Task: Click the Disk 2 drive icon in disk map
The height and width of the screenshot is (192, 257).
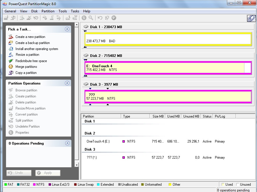Action: pos(86,55)
